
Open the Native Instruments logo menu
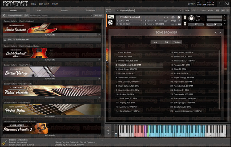click(227, 4)
